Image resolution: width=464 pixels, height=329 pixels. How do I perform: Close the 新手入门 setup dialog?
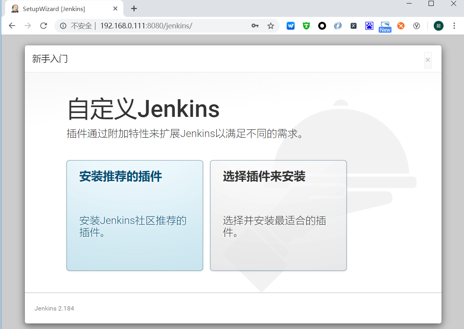[x=428, y=60]
